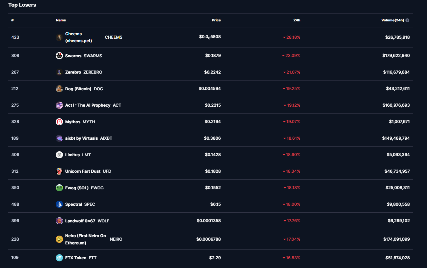The width and height of the screenshot is (427, 268).
Task: Click the Spectral blue logo icon
Action: pyautogui.click(x=59, y=204)
